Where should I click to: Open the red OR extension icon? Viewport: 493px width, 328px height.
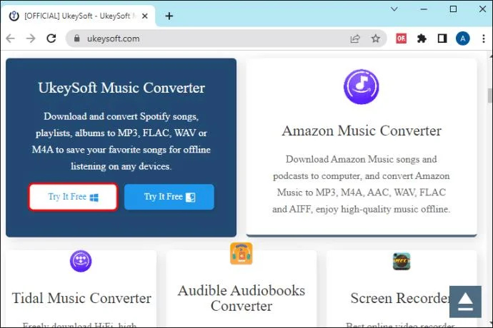point(401,39)
